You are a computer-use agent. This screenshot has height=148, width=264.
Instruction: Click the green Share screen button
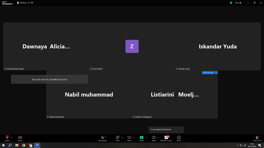(141, 138)
